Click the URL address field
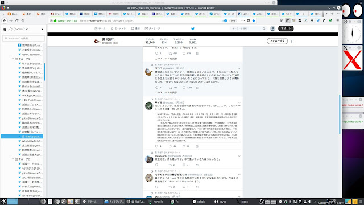 click(148, 20)
